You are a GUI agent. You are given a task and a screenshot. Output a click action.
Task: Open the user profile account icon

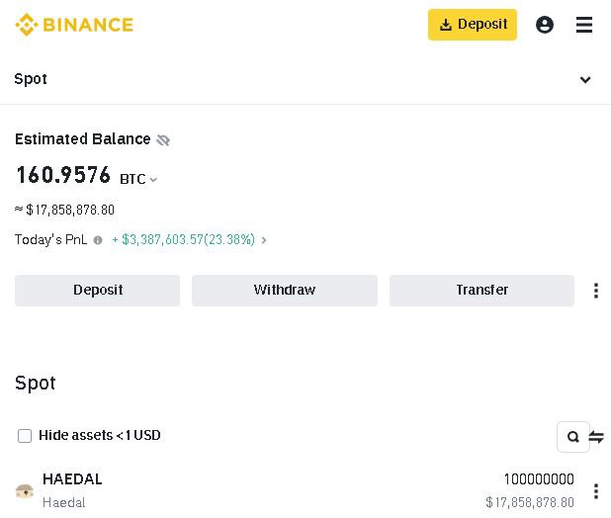pos(545,25)
